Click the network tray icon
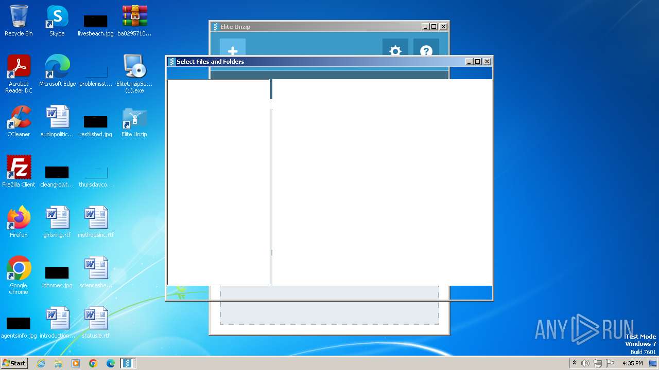The image size is (659, 370). tap(598, 363)
